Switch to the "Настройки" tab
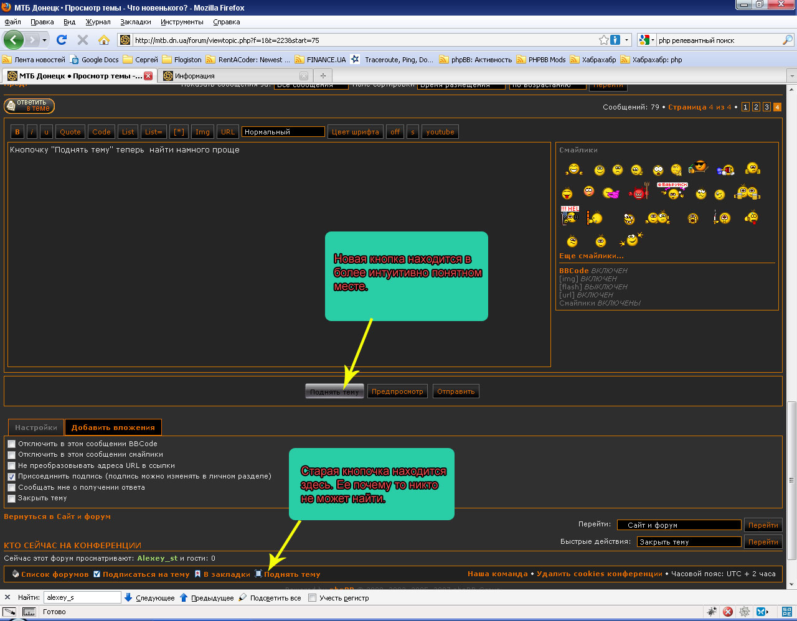The image size is (797, 621). pos(36,427)
